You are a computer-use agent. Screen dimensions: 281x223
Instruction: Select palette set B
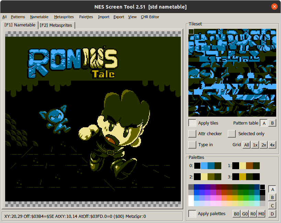(x=272, y=198)
